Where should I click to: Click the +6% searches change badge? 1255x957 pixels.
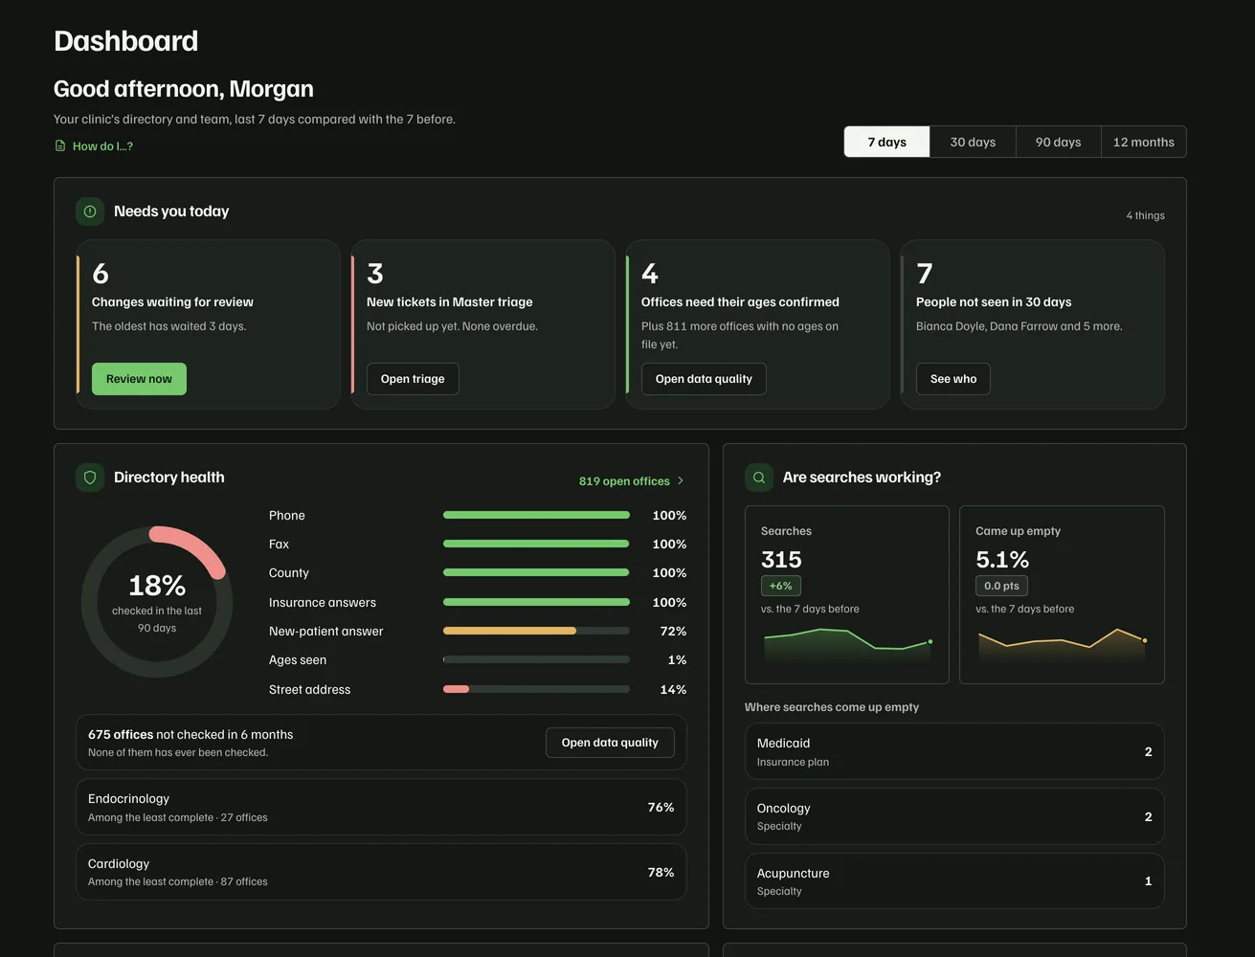pyautogui.click(x=781, y=586)
